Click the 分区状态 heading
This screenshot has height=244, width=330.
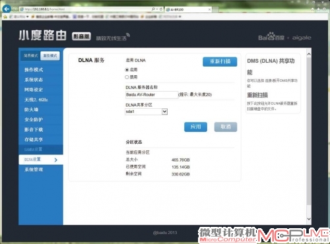pyautogui.click(x=134, y=142)
